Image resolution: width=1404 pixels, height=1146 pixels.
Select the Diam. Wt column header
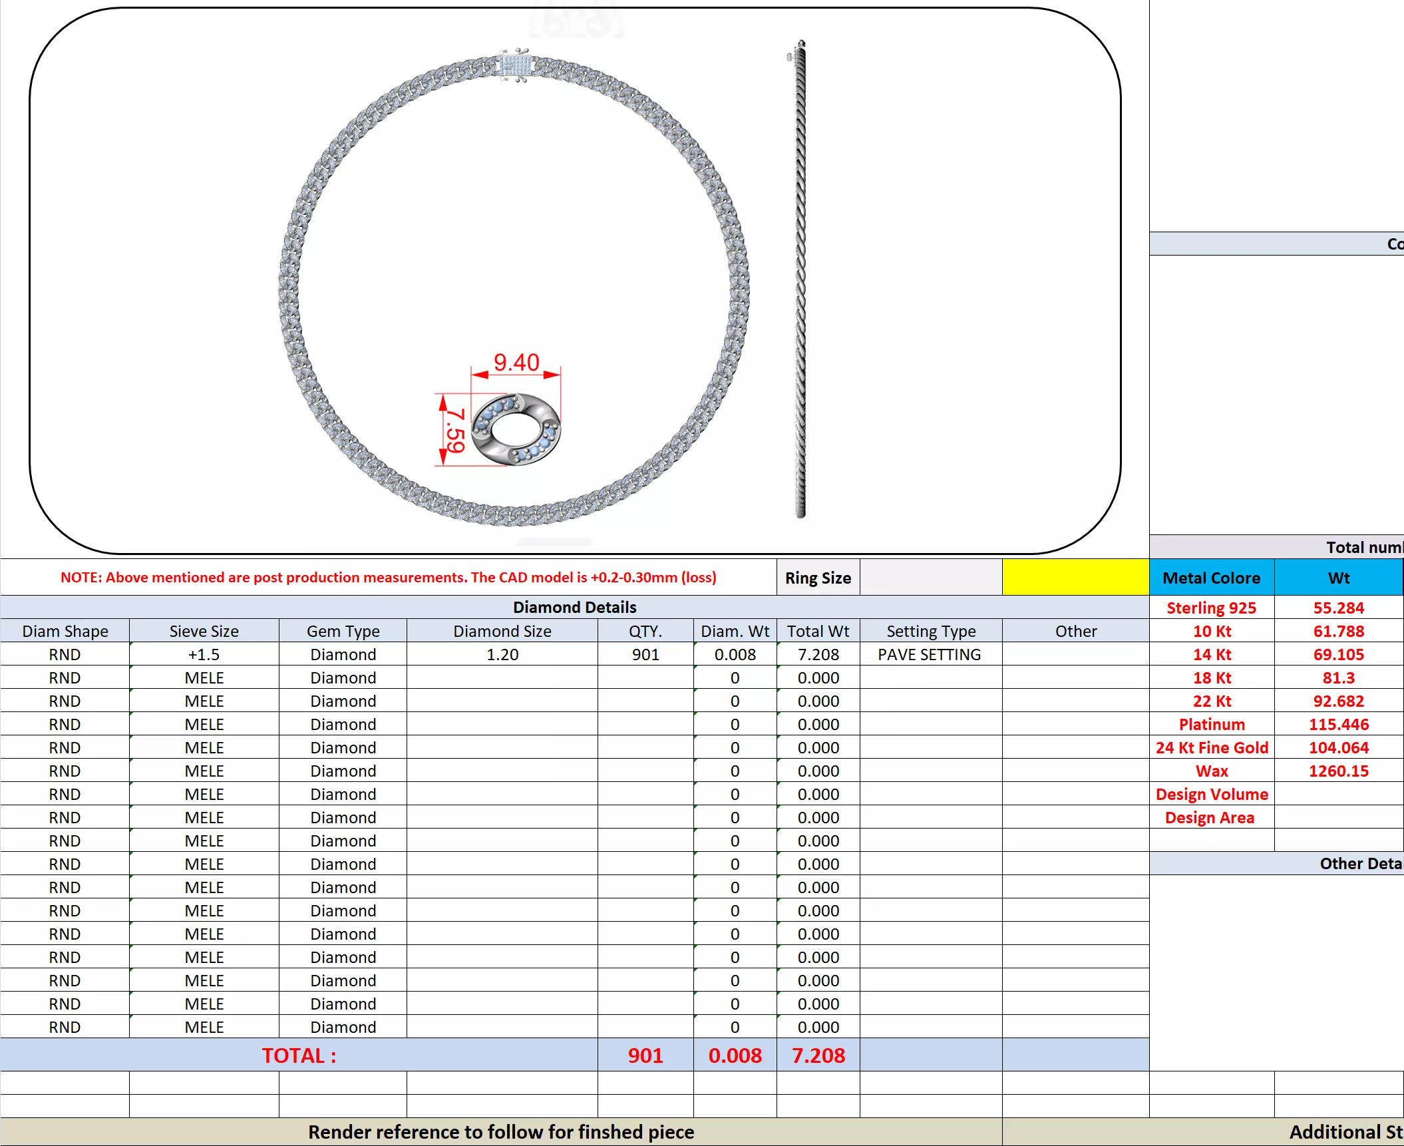[x=735, y=631]
